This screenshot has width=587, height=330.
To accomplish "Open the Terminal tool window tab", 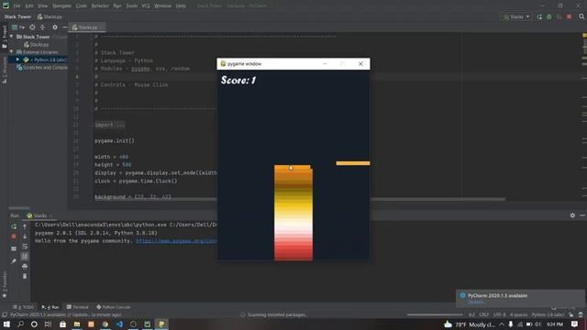I will pyautogui.click(x=77, y=307).
